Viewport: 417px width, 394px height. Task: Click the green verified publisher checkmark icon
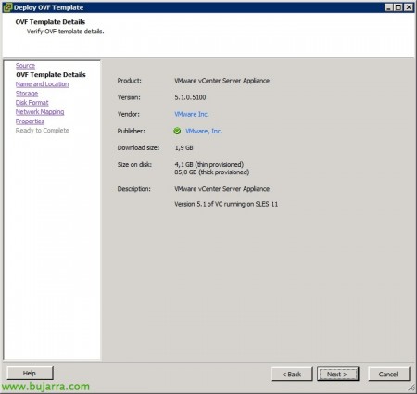(x=177, y=131)
